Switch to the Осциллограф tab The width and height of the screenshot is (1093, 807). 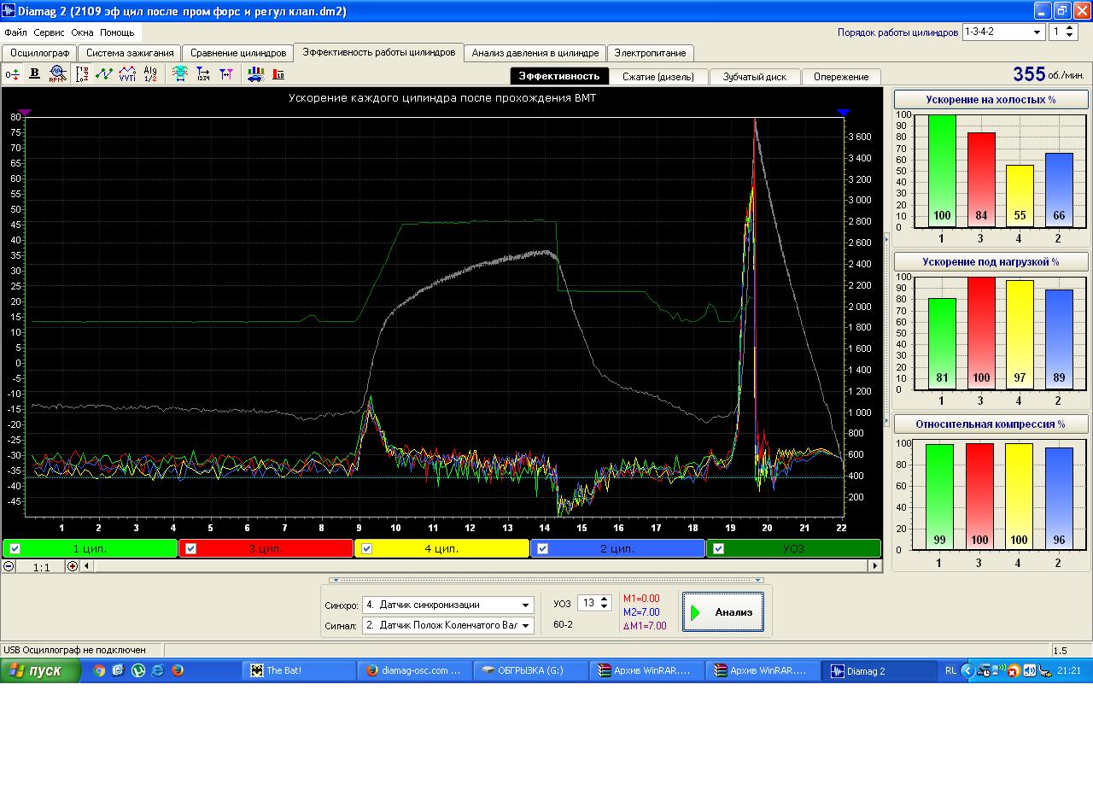[40, 53]
